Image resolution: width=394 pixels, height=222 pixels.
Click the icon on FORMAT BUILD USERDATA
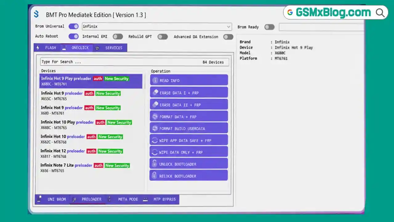pyautogui.click(x=155, y=128)
